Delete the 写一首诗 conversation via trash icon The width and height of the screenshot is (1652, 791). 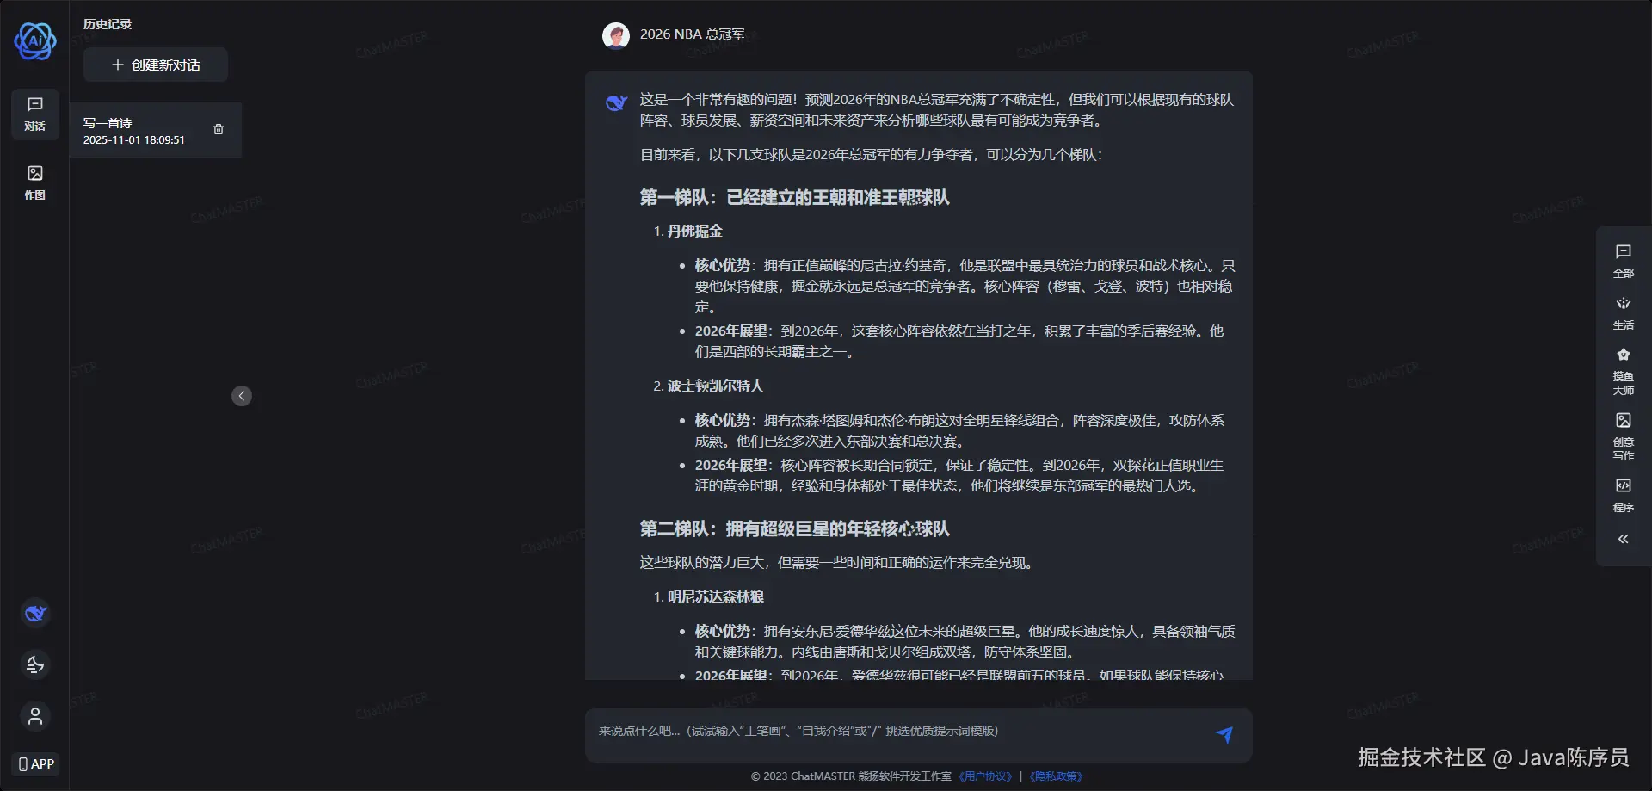[x=219, y=129]
